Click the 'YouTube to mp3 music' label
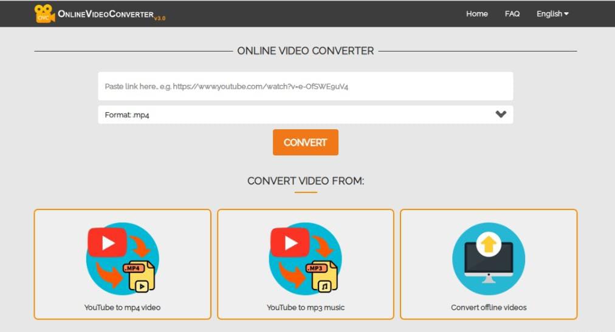 (306, 307)
